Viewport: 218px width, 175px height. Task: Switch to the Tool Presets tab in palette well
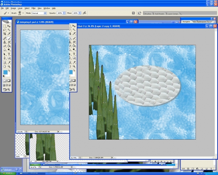coord(159,14)
